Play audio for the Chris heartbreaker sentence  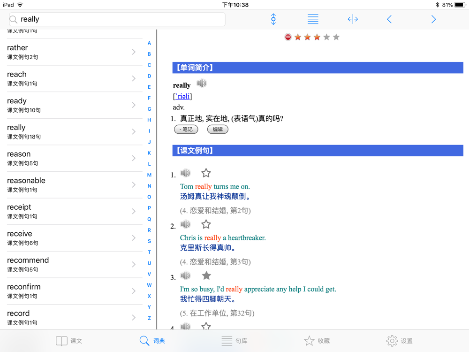186,224
